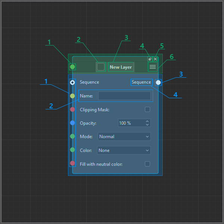
Task: Click the green Color input port
Action: pos(72,150)
